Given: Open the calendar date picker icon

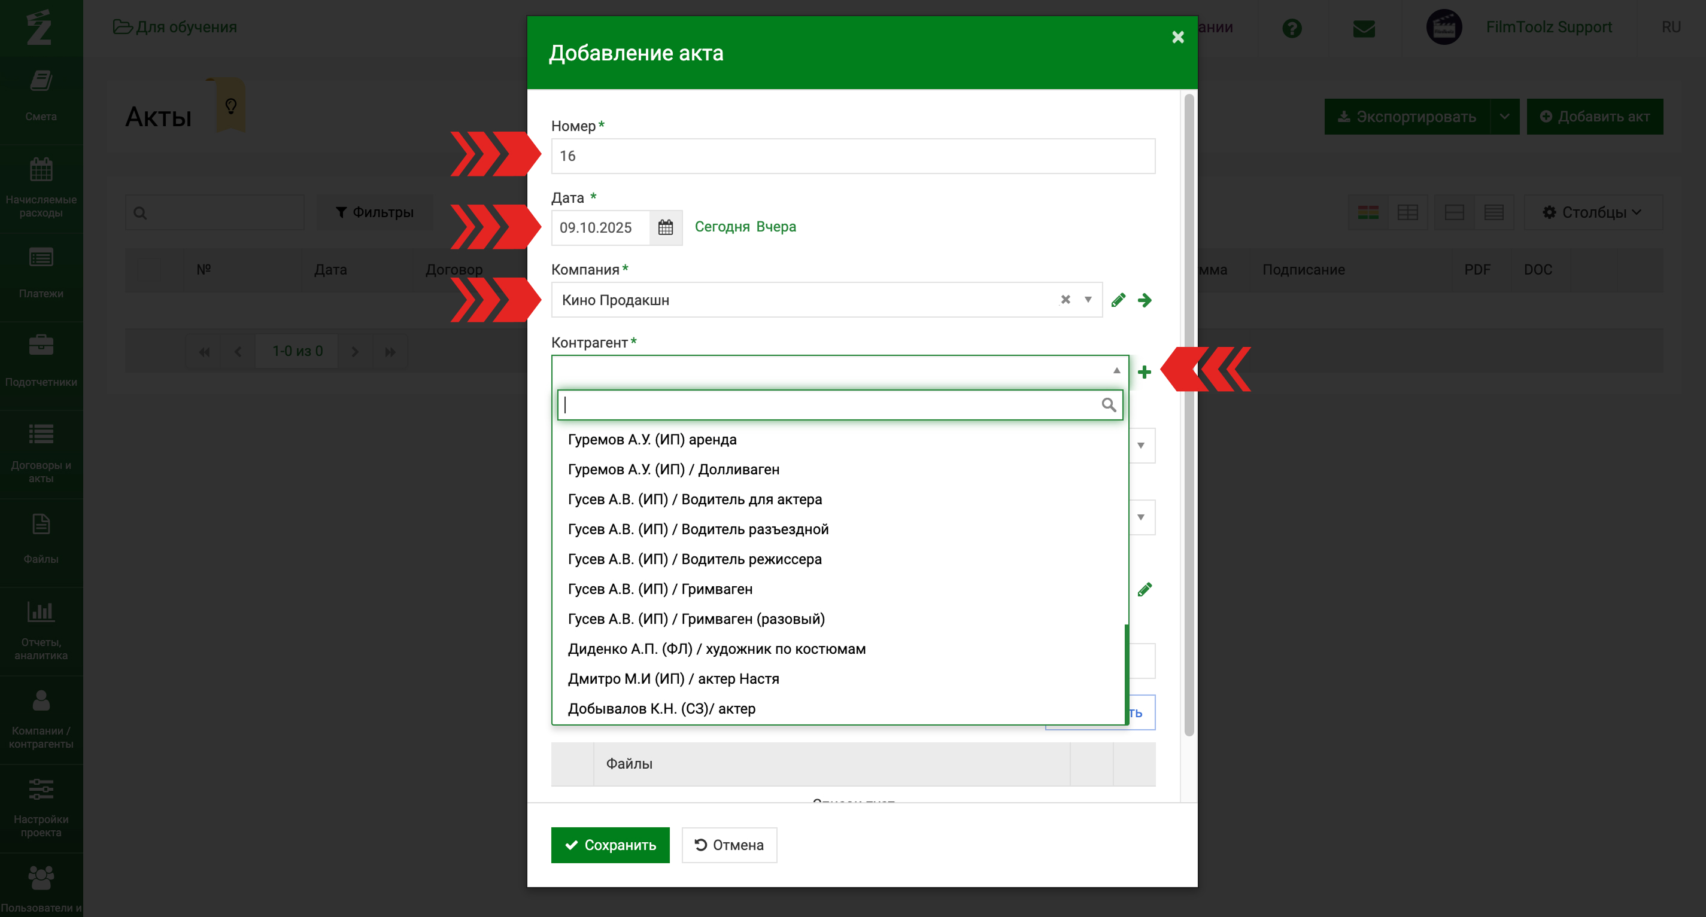Looking at the screenshot, I should [666, 227].
